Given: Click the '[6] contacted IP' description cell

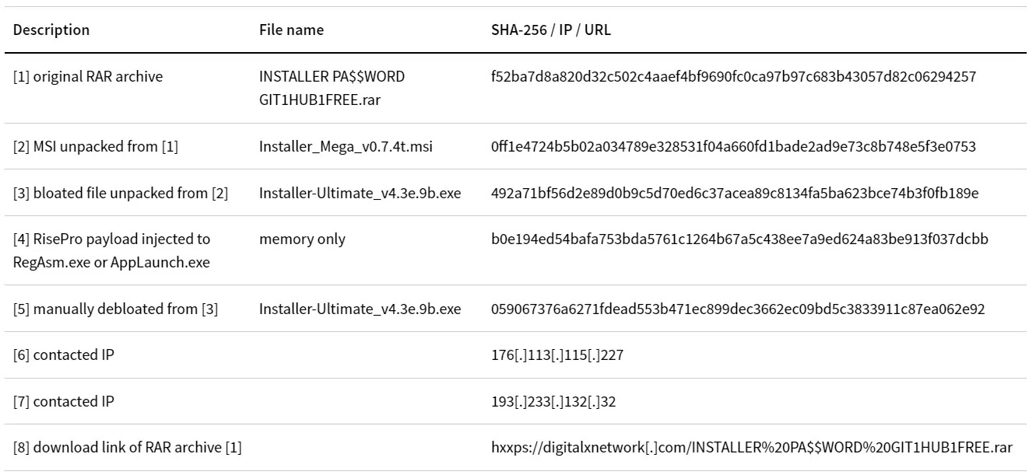Looking at the screenshot, I should click(x=64, y=355).
